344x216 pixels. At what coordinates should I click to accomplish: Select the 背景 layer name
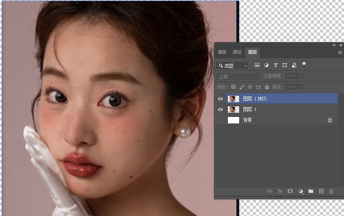click(248, 120)
